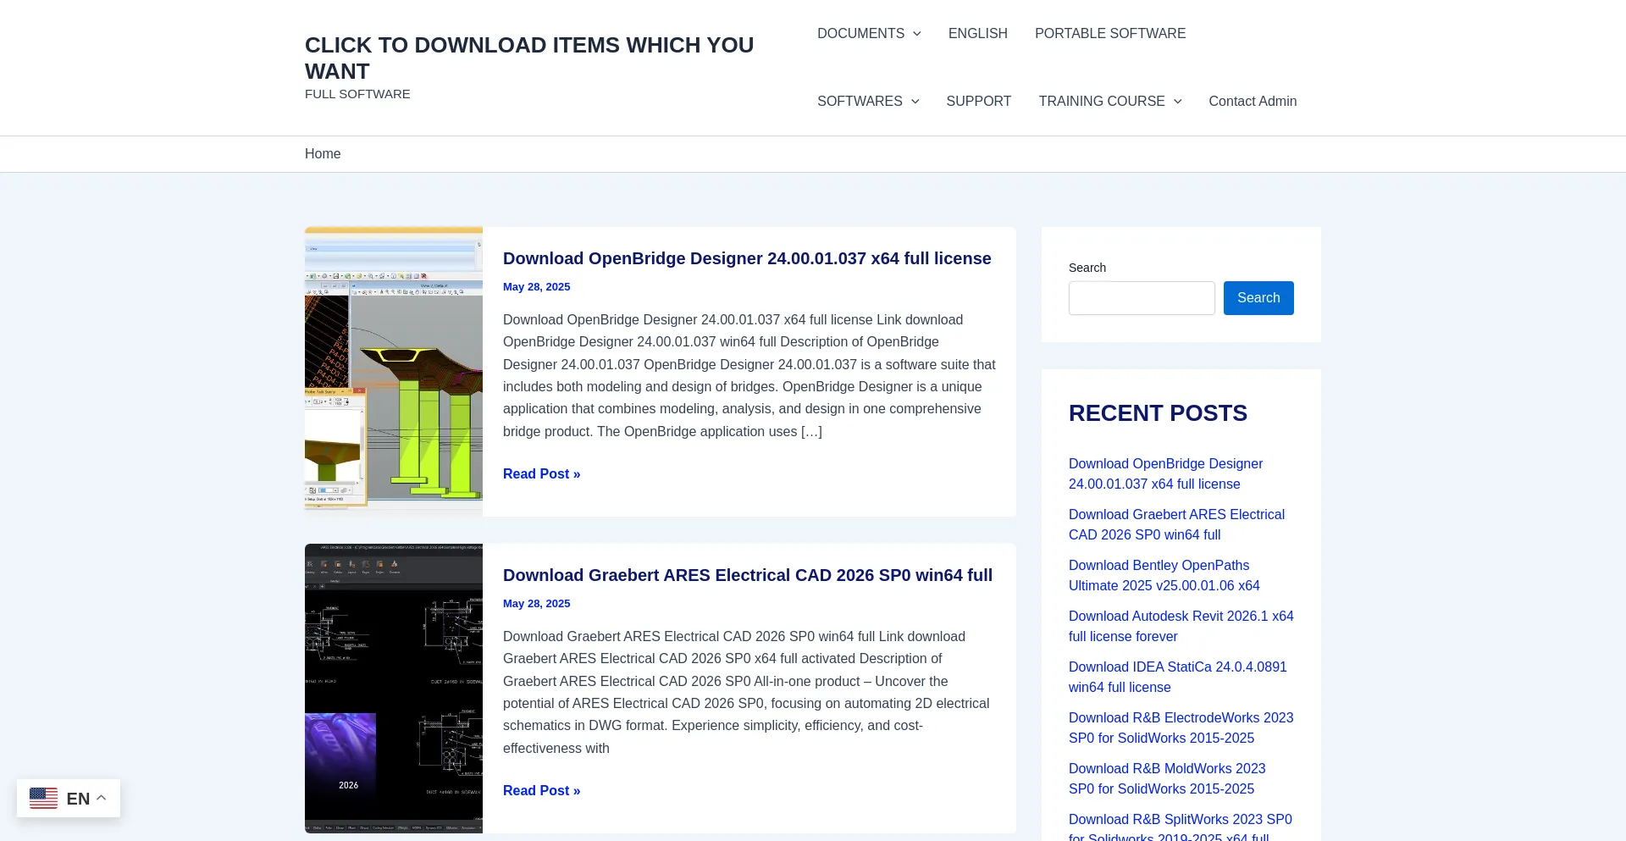Open recent post IDEA StatiCa 24.0.4.0891
Viewport: 1626px width, 841px height.
pyautogui.click(x=1178, y=678)
